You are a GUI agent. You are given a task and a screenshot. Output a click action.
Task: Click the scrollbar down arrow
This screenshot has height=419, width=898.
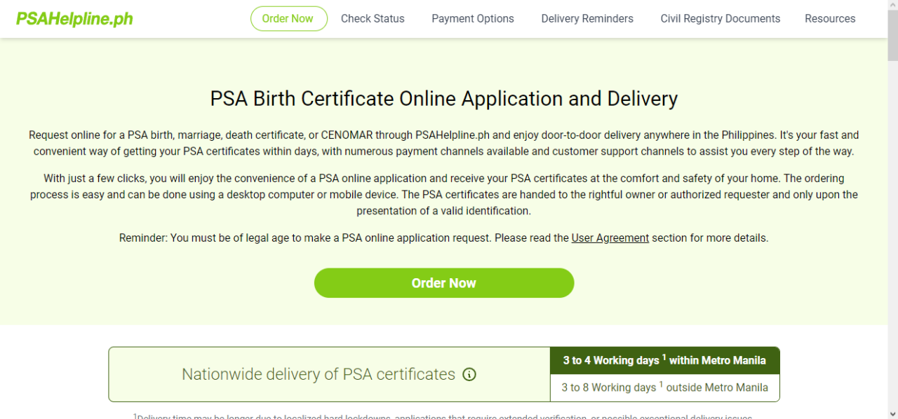pos(892,413)
